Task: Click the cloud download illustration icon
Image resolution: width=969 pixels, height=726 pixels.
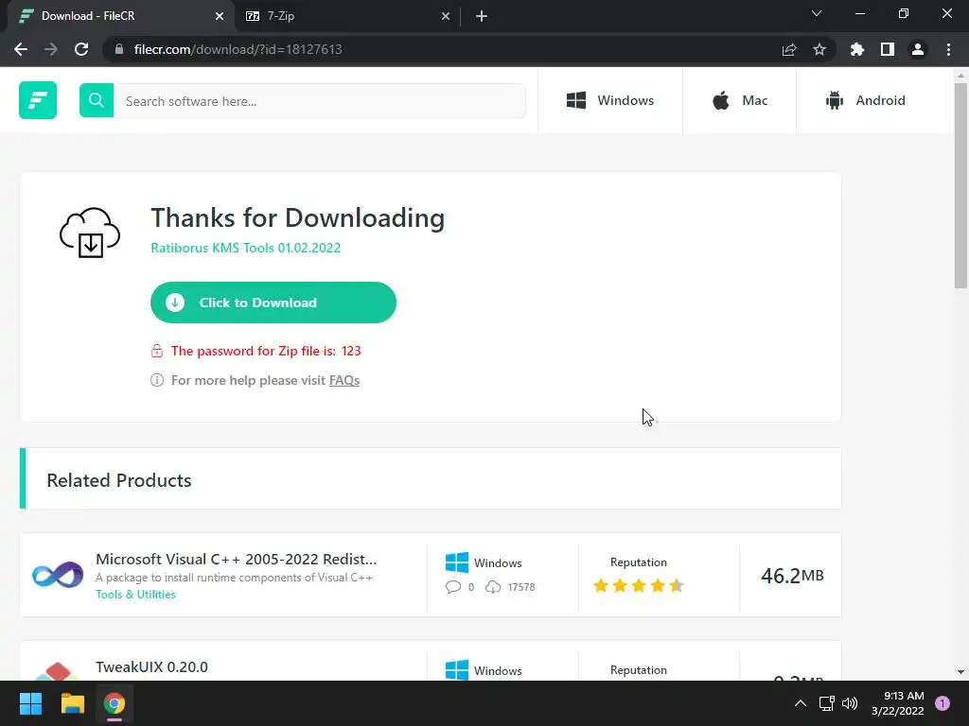Action: tap(90, 233)
